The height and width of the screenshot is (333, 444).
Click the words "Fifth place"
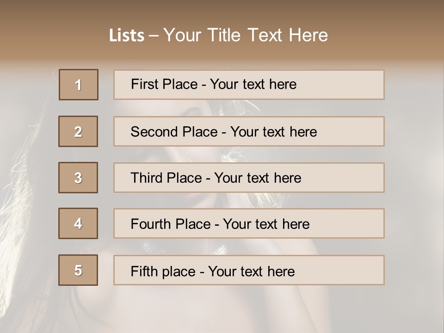click(163, 271)
